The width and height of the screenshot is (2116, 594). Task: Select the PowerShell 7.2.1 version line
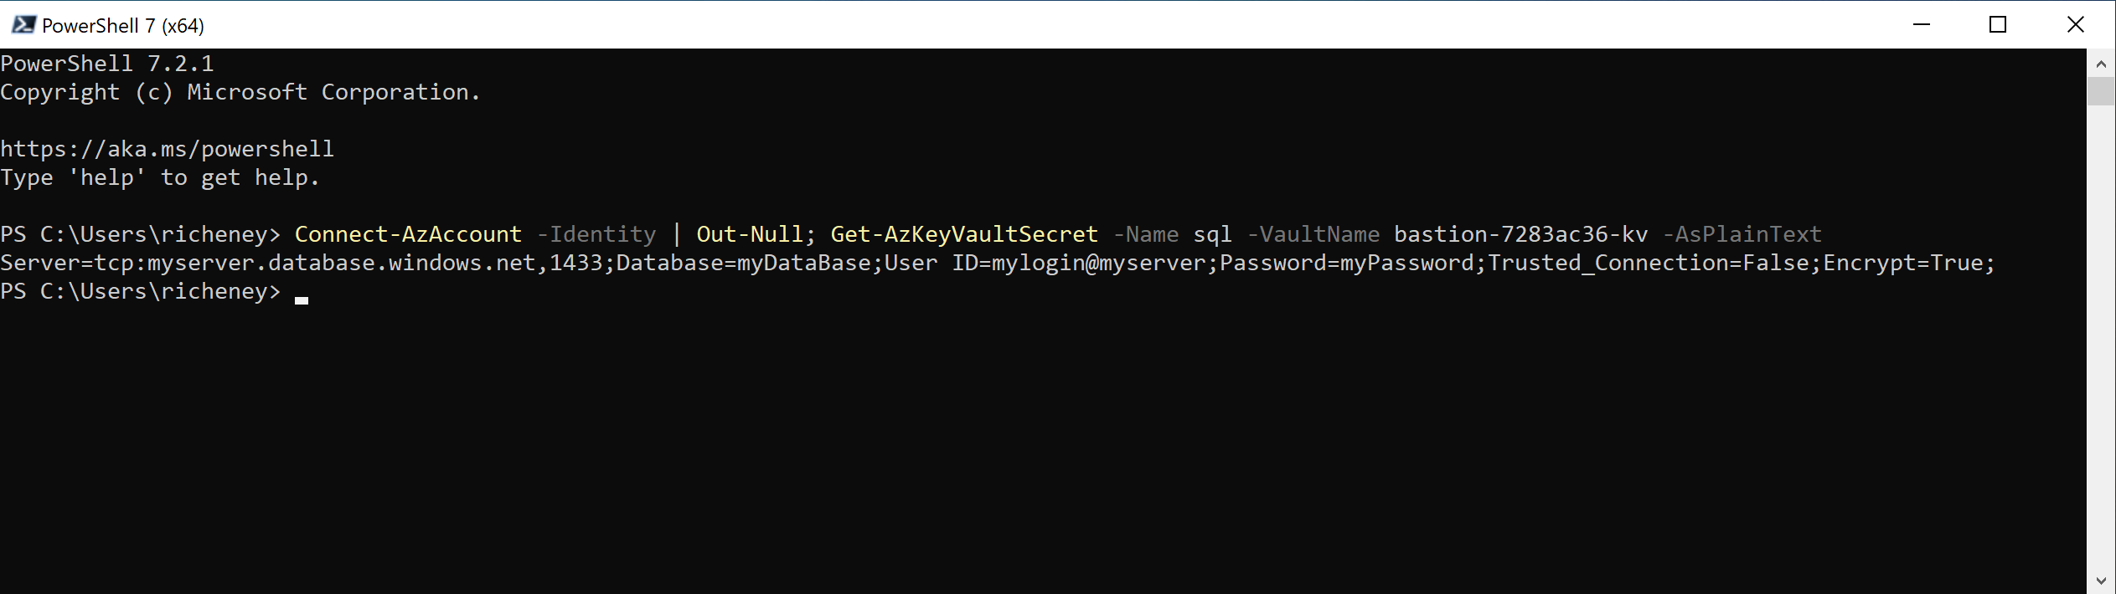(107, 63)
